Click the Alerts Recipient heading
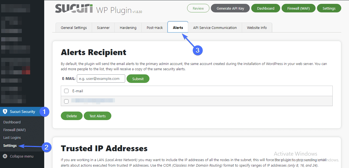The width and height of the screenshot is (349, 168). coord(93,52)
